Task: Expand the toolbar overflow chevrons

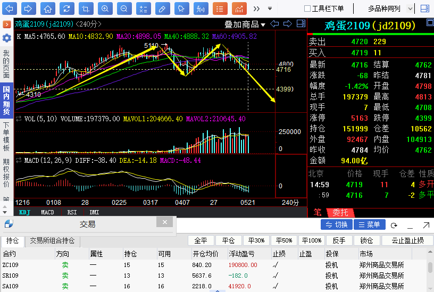Action: pyautogui.click(x=256, y=9)
